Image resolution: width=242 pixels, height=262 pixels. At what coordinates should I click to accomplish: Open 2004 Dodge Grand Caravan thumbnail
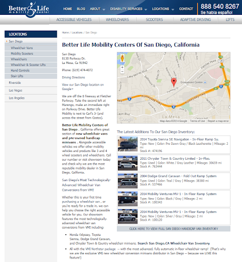pos(128,181)
